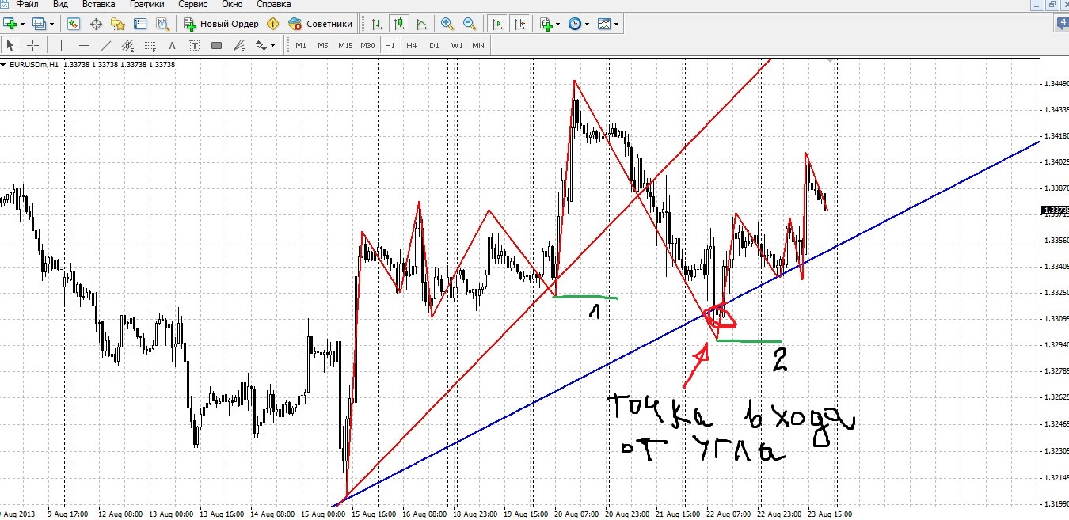Select the gray rectangle shape tool

pos(216,45)
